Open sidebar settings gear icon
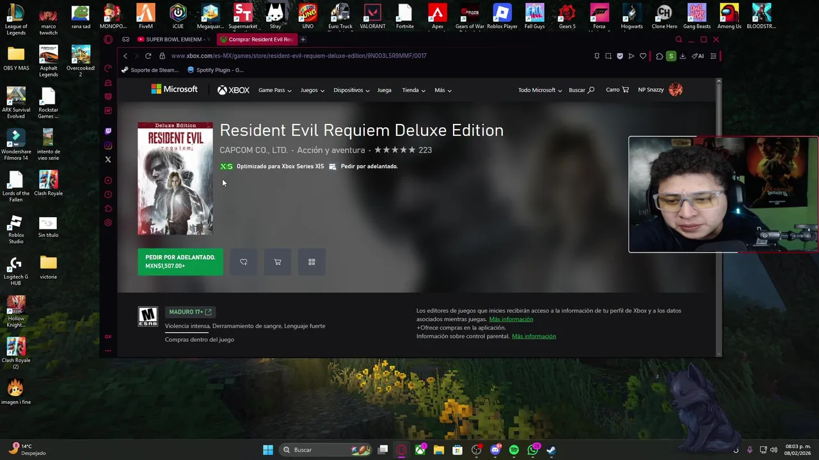819x460 pixels. coord(108,223)
